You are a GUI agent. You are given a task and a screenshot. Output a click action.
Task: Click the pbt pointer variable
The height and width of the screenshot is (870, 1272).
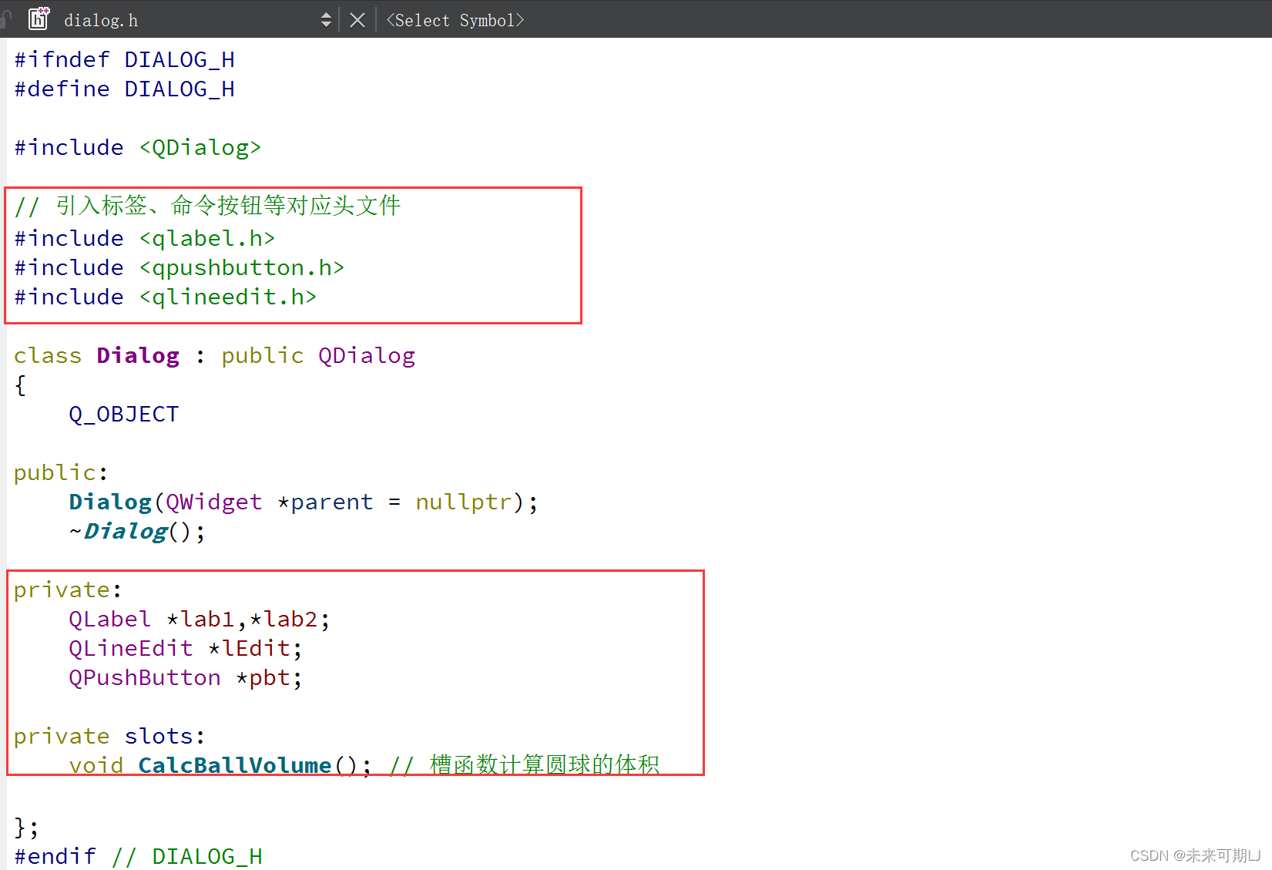[270, 678]
